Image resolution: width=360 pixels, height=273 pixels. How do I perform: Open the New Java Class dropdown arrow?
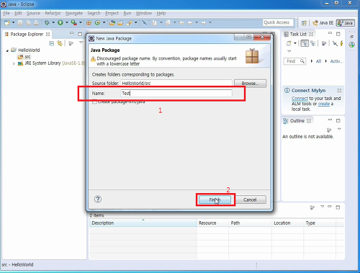click(104, 22)
